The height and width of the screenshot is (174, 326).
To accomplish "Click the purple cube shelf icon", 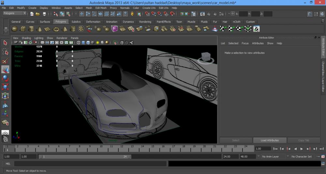I will tap(114, 29).
